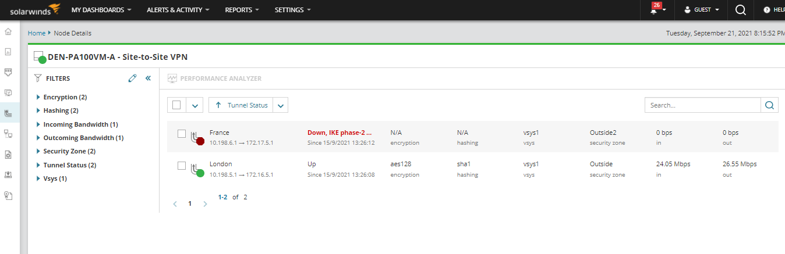Select the highlighted Site-to-Site VPN sidebar icon
The height and width of the screenshot is (254, 785).
(x=8, y=113)
